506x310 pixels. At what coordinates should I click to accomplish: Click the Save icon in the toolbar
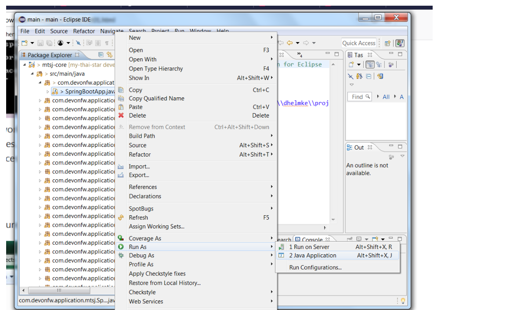pos(40,43)
